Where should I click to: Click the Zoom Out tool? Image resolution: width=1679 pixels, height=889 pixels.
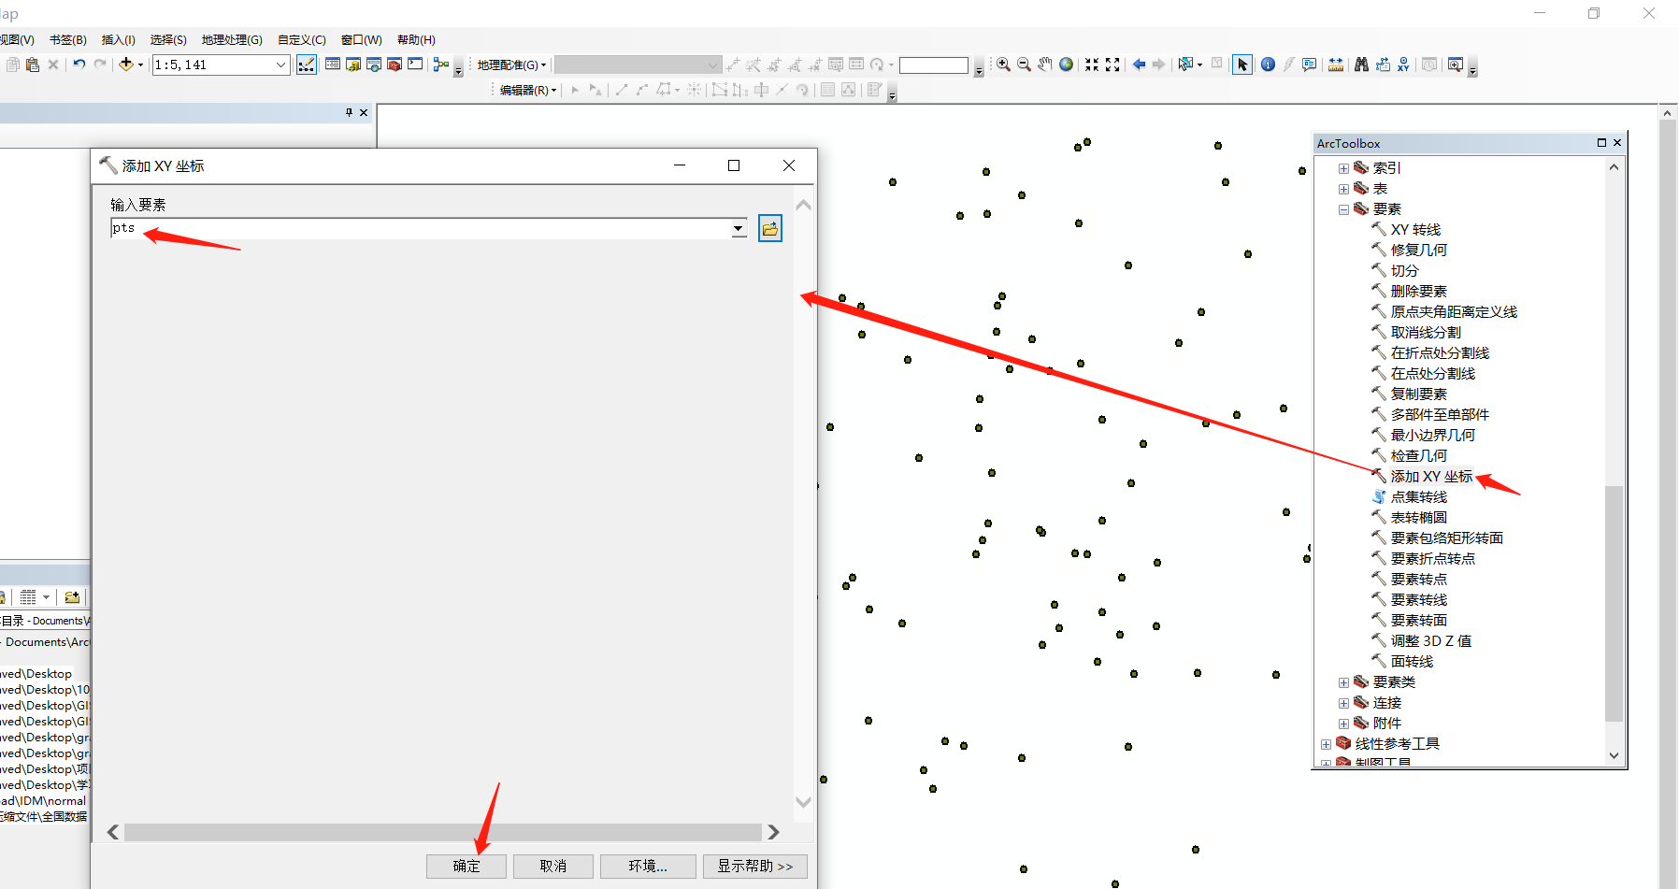(1024, 65)
